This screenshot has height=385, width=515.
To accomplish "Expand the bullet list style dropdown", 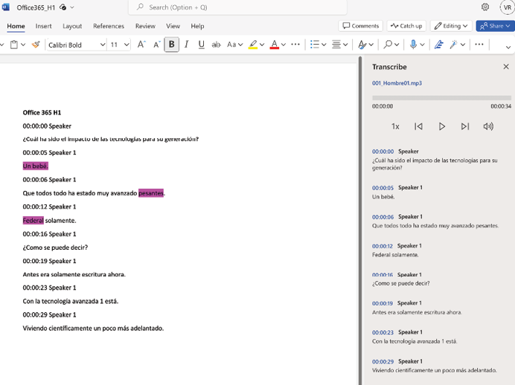I will pyautogui.click(x=324, y=45).
